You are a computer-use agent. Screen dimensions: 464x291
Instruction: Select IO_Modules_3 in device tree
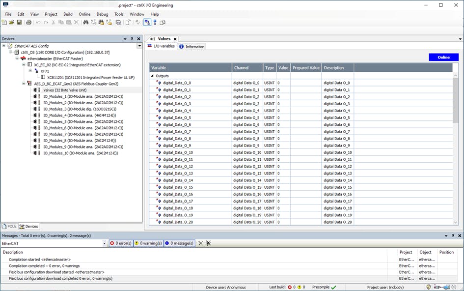(x=80, y=109)
